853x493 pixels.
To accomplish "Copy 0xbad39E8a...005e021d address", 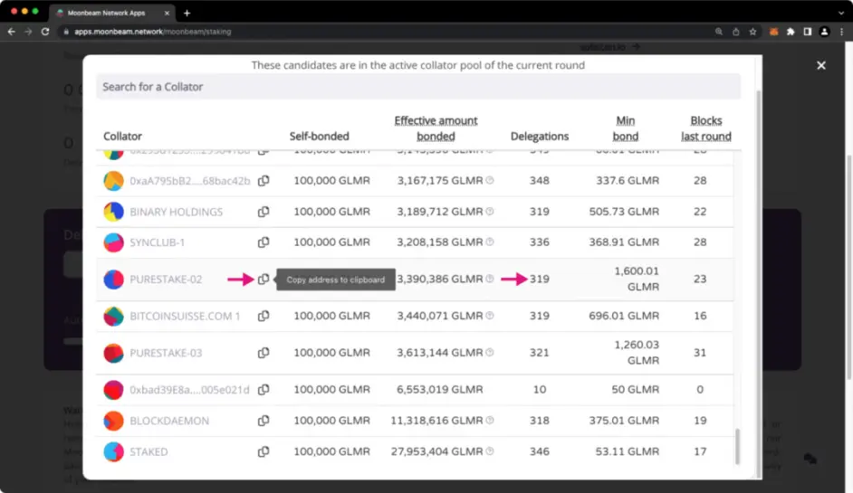I will [264, 389].
